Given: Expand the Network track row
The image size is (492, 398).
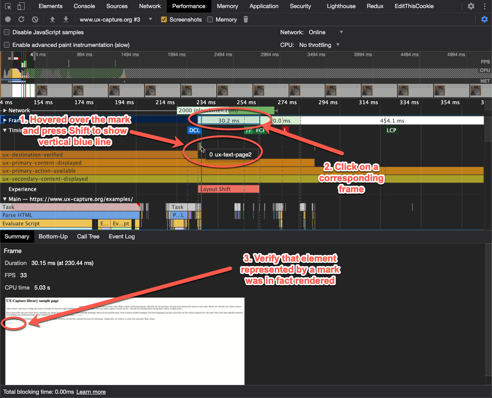Looking at the screenshot, I should [x=5, y=110].
